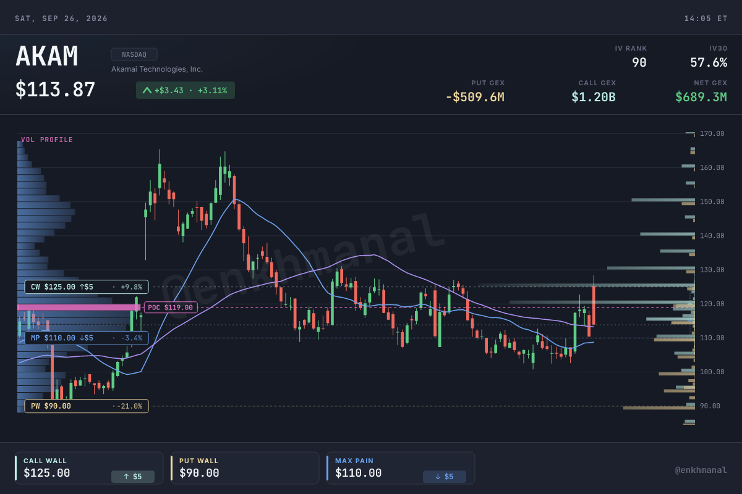Click the 170.00 price axis label
This screenshot has height=494, width=742.
coord(712,133)
